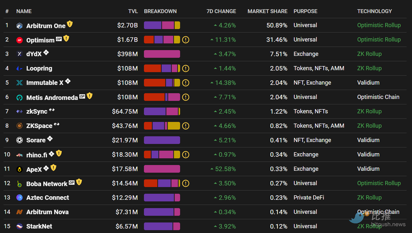The width and height of the screenshot is (412, 233).
Task: Open the zkSync project link
Action: coord(37,112)
